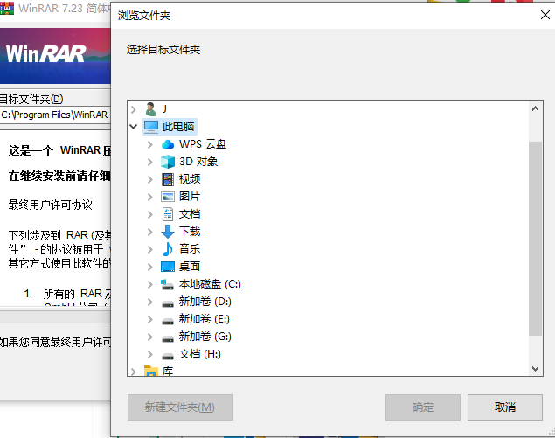This screenshot has height=438, width=555.
Task: Expand the 音乐 folder node
Action: click(150, 249)
